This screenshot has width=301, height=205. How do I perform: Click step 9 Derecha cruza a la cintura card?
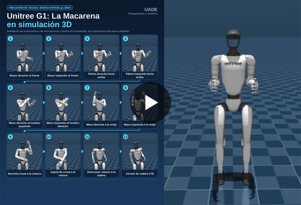click(25, 155)
